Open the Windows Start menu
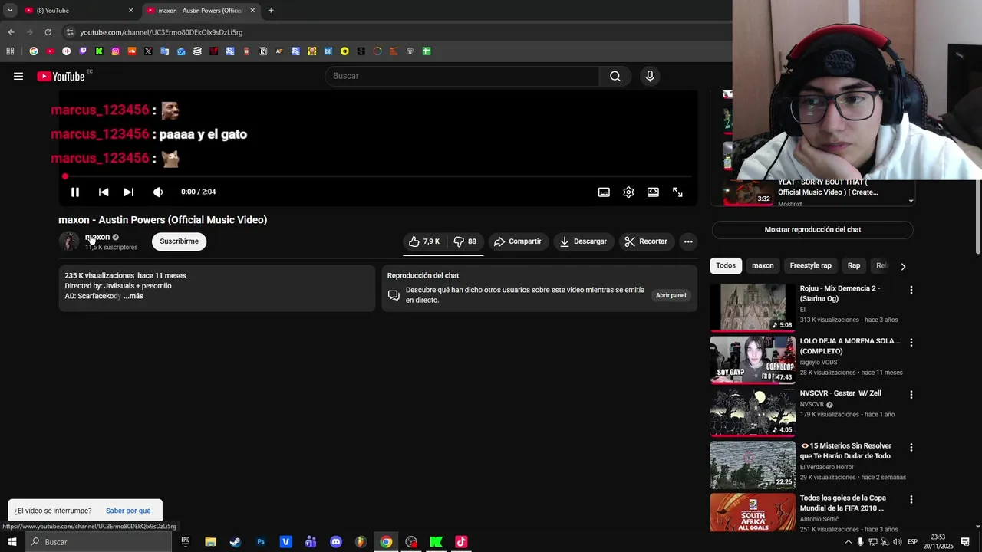The height and width of the screenshot is (552, 982). 12,542
